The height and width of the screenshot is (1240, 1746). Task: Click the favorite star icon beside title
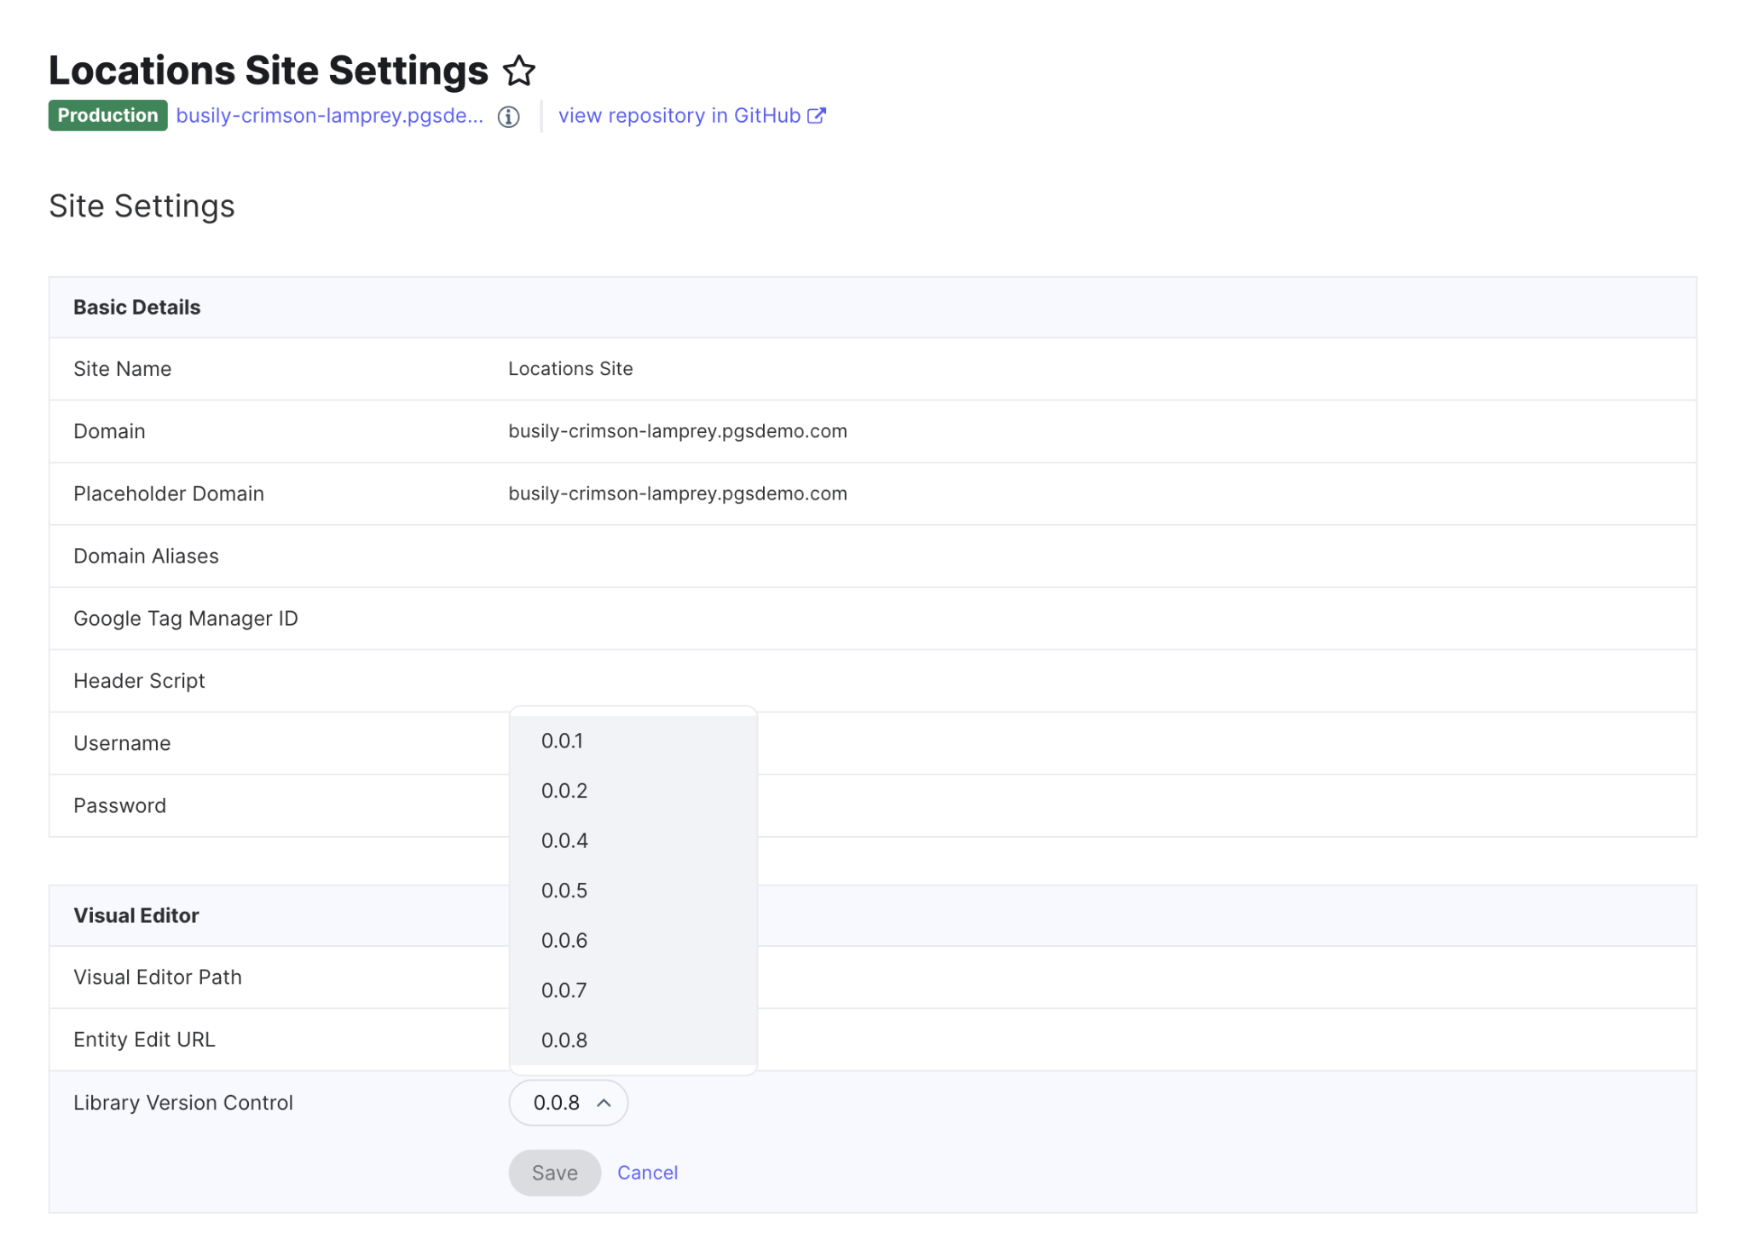[518, 71]
